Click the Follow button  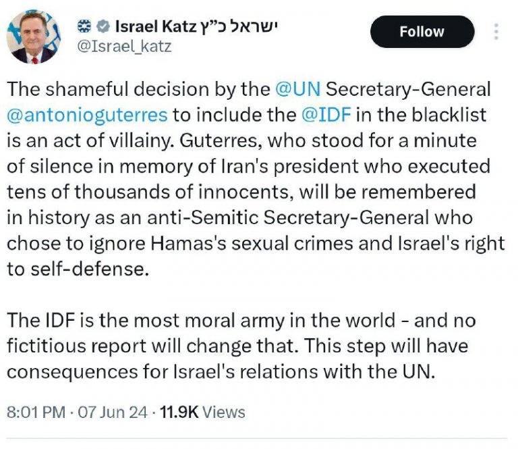coord(422,32)
